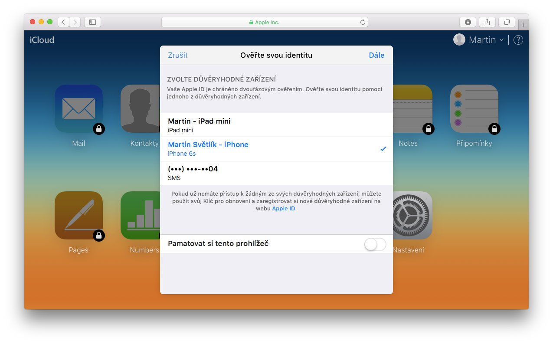Click the Ověřte svou identitu title
Image resolution: width=553 pixels, height=344 pixels.
pyautogui.click(x=276, y=55)
